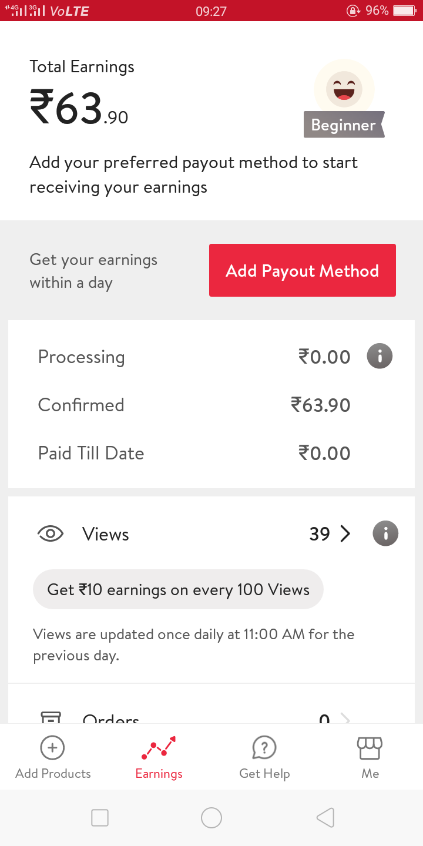Open the Add Products tab
This screenshot has height=846, width=423.
[x=53, y=758]
